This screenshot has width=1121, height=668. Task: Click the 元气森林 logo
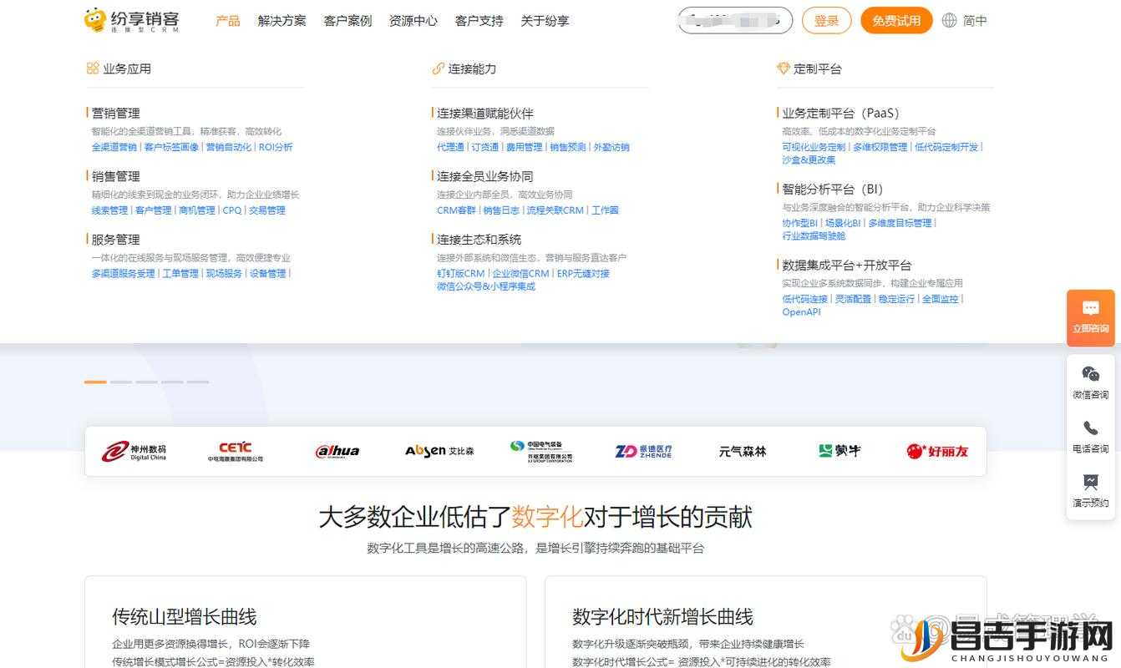[x=743, y=452]
